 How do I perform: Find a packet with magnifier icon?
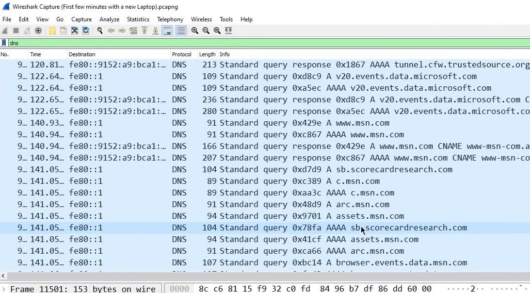click(100, 31)
